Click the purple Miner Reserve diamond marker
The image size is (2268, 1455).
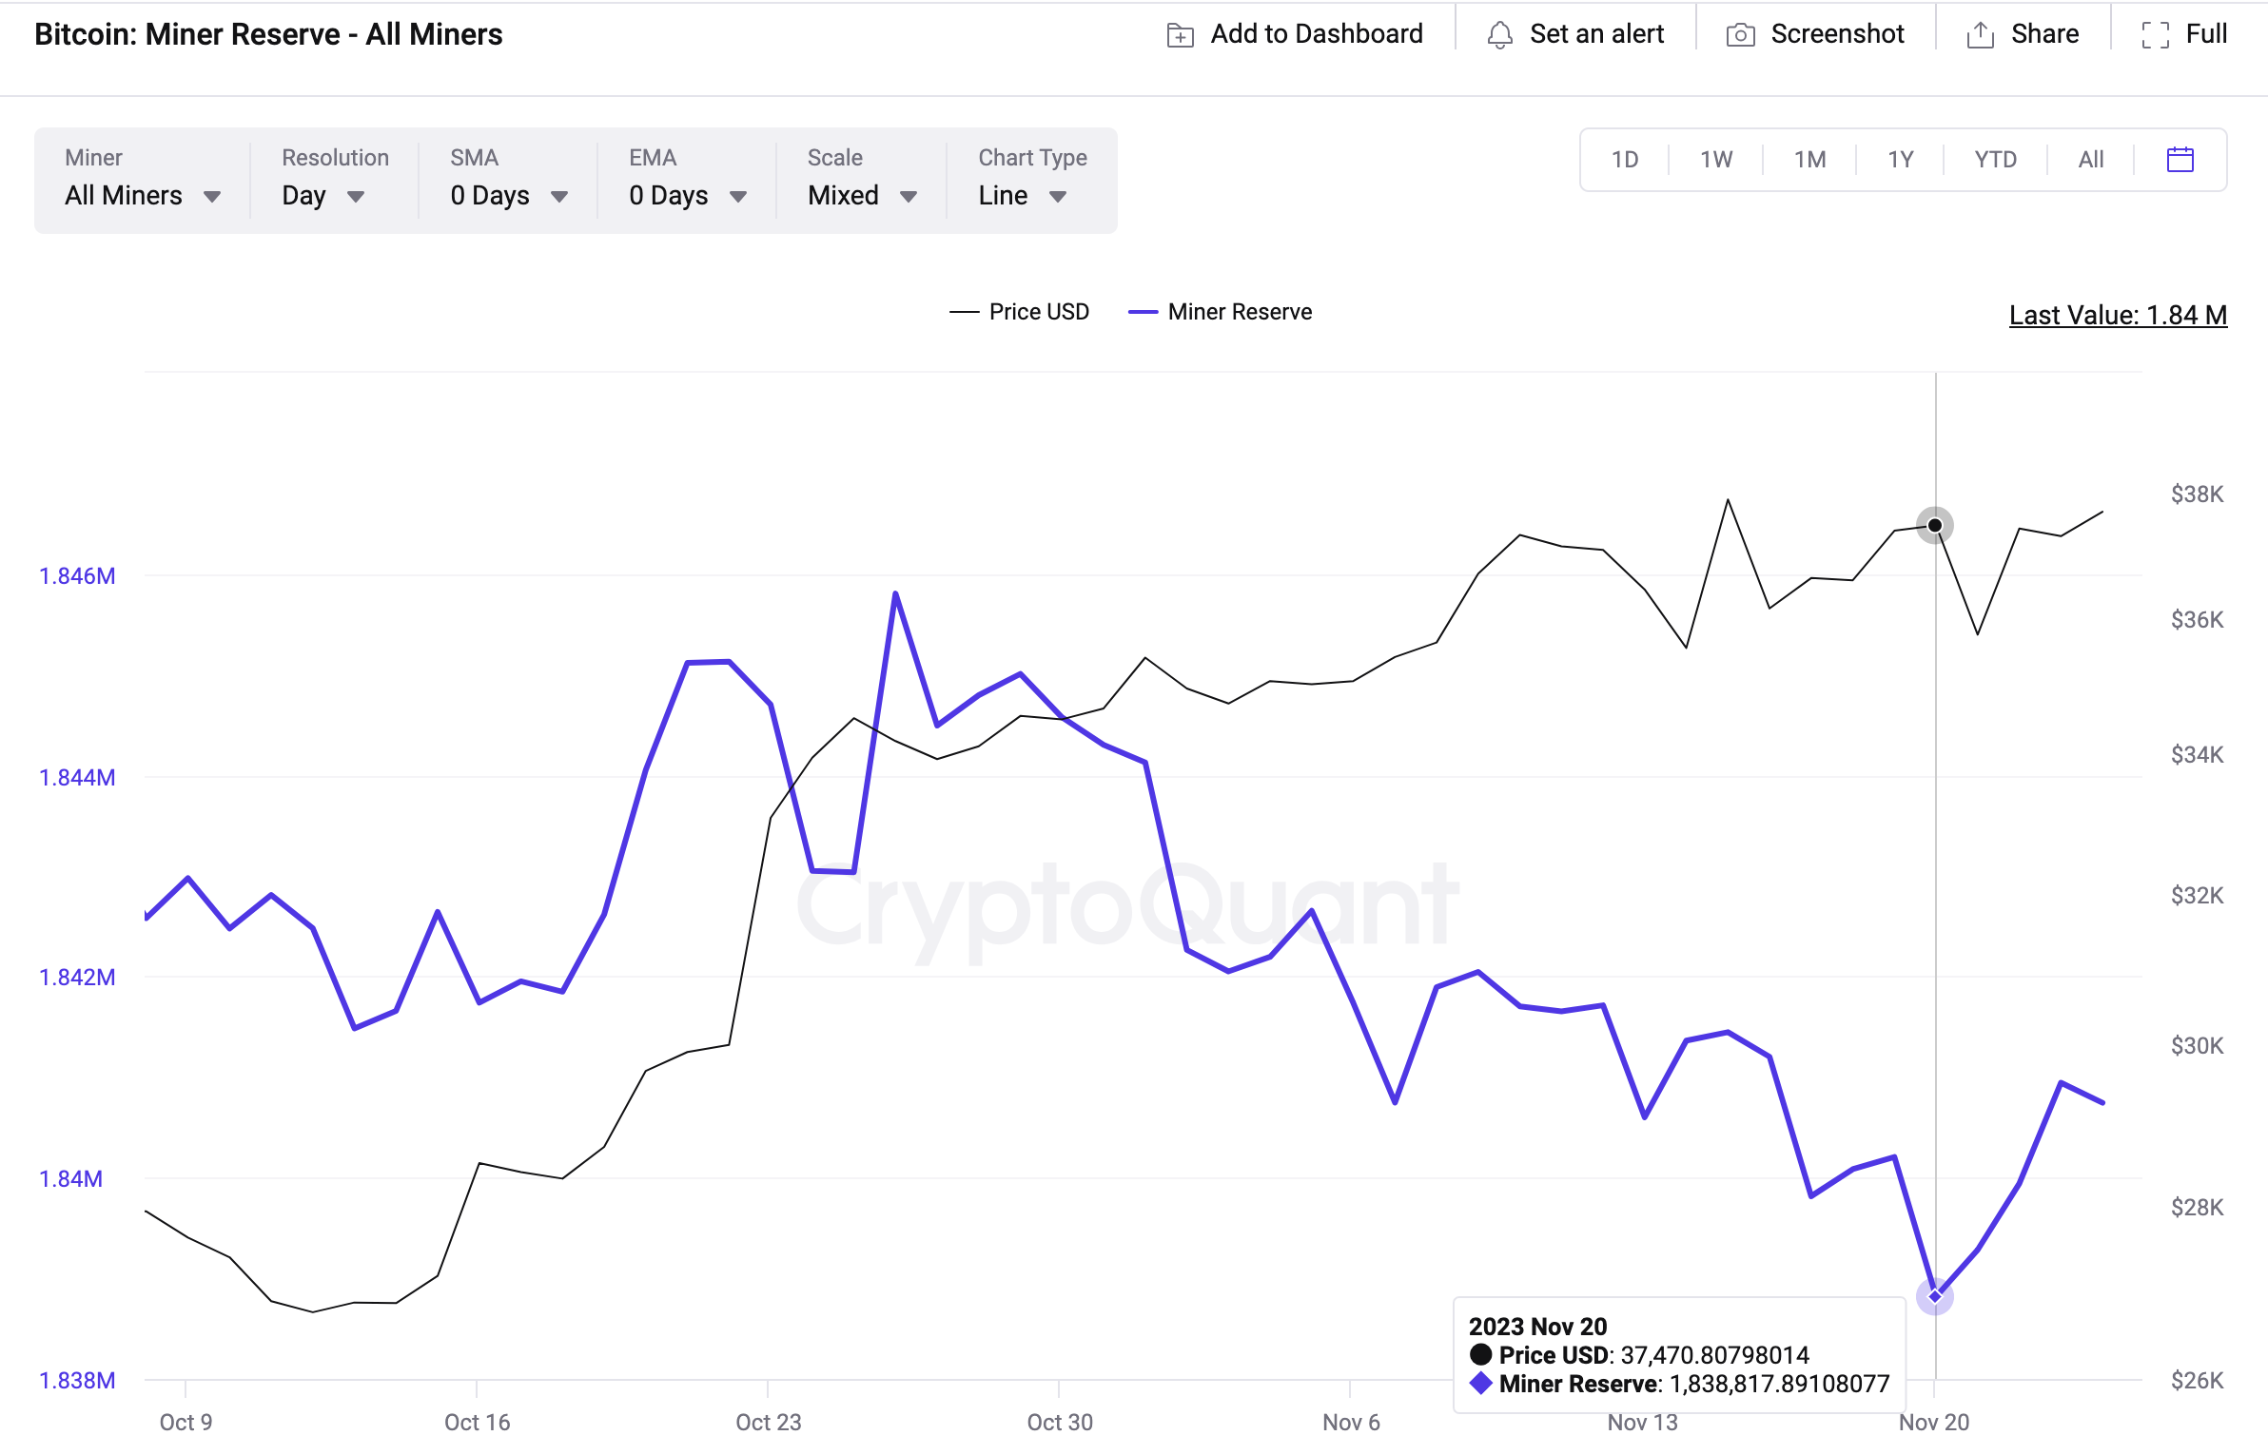point(1934,1295)
